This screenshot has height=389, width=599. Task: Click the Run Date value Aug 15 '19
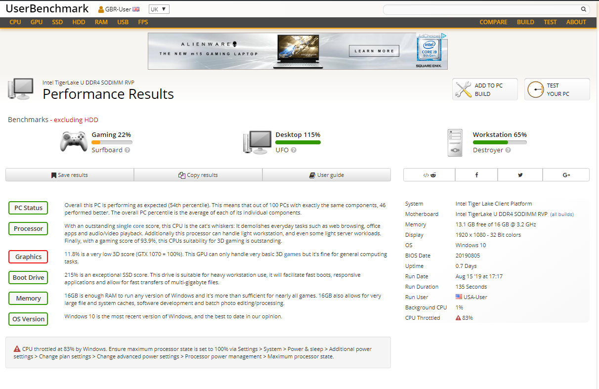(478, 276)
